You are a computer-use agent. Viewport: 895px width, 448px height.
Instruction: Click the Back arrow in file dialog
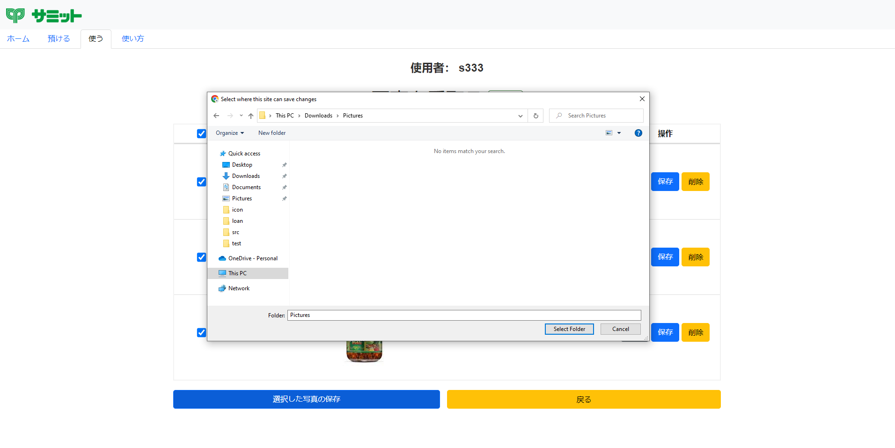tap(216, 116)
